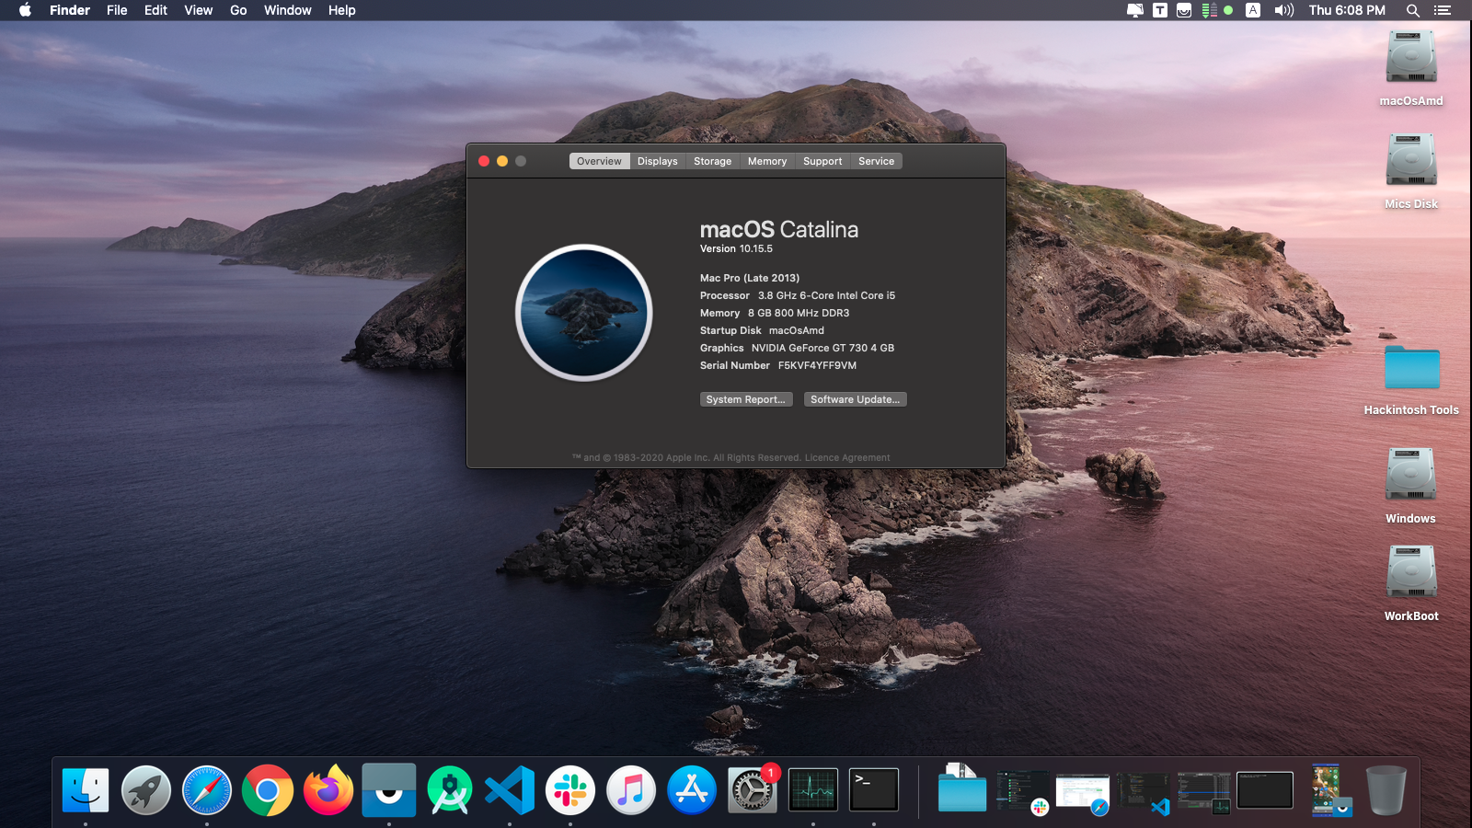
Task: Switch to the Memory tab
Action: coord(767,161)
